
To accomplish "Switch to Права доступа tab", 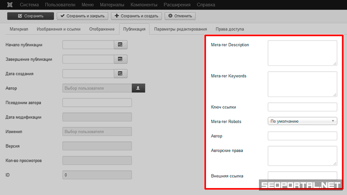I will [229, 29].
